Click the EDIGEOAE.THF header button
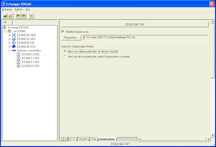216x147 pixels. point(135,24)
